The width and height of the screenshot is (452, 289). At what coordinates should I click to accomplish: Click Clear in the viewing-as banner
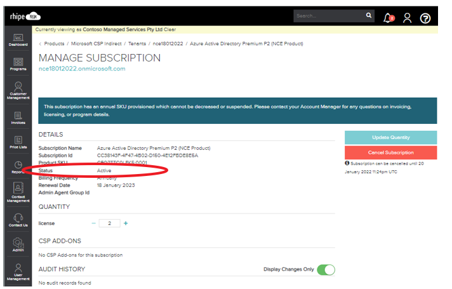(x=169, y=29)
